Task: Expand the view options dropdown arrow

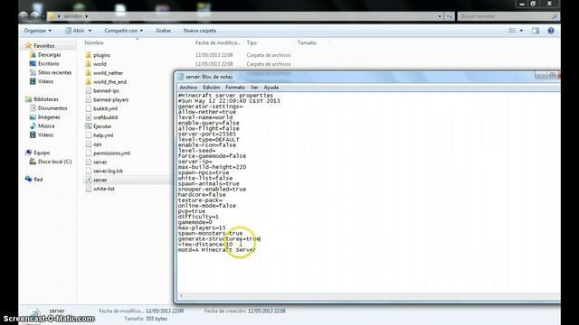Action: pos(521,31)
